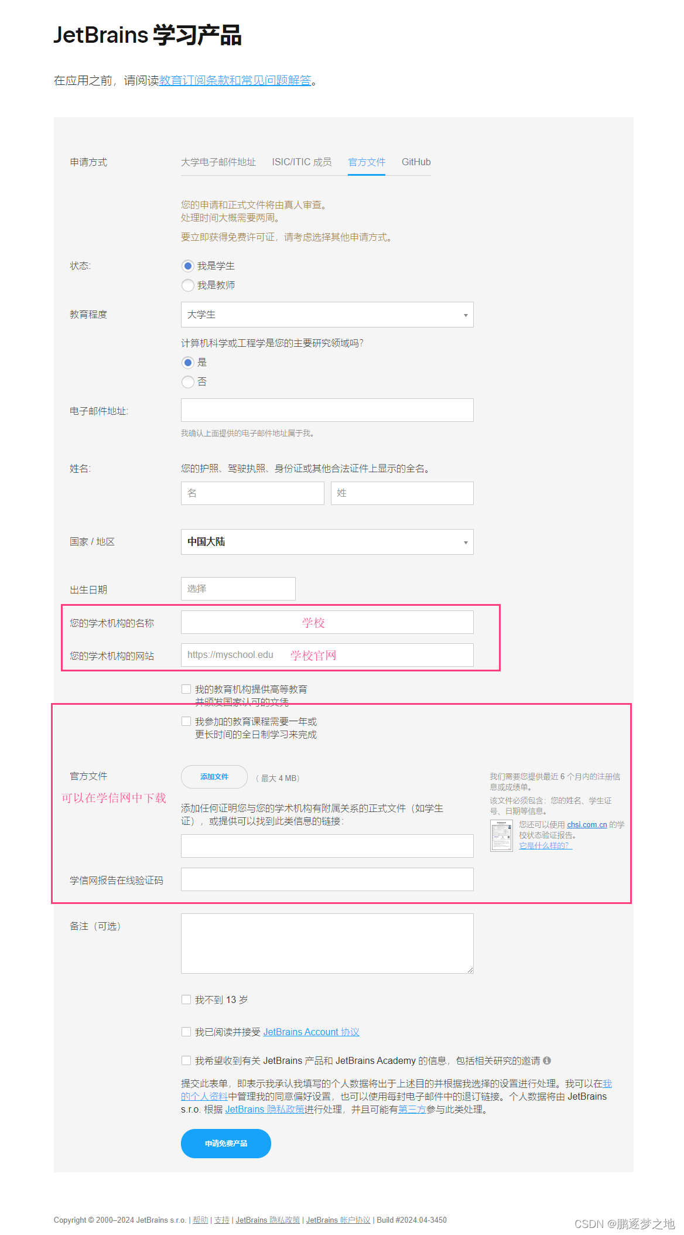Open the 第三方 link

point(412,1110)
